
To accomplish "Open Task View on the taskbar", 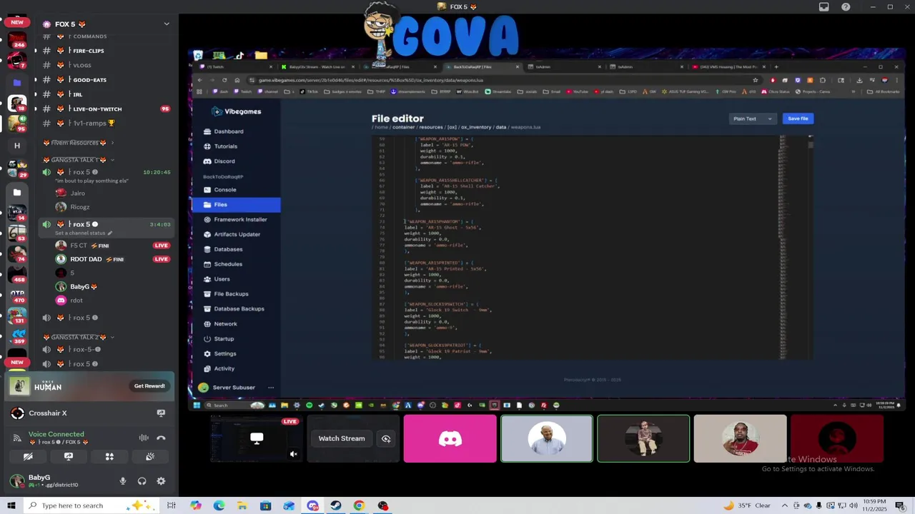I will (172, 505).
